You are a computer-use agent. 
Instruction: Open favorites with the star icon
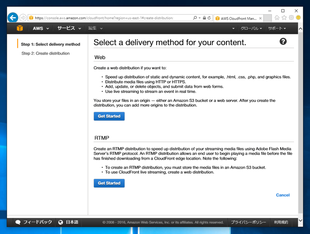pos(284,18)
